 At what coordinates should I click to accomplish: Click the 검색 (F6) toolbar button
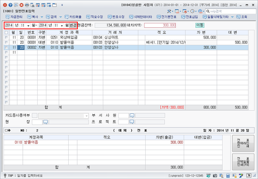pos(52,17)
